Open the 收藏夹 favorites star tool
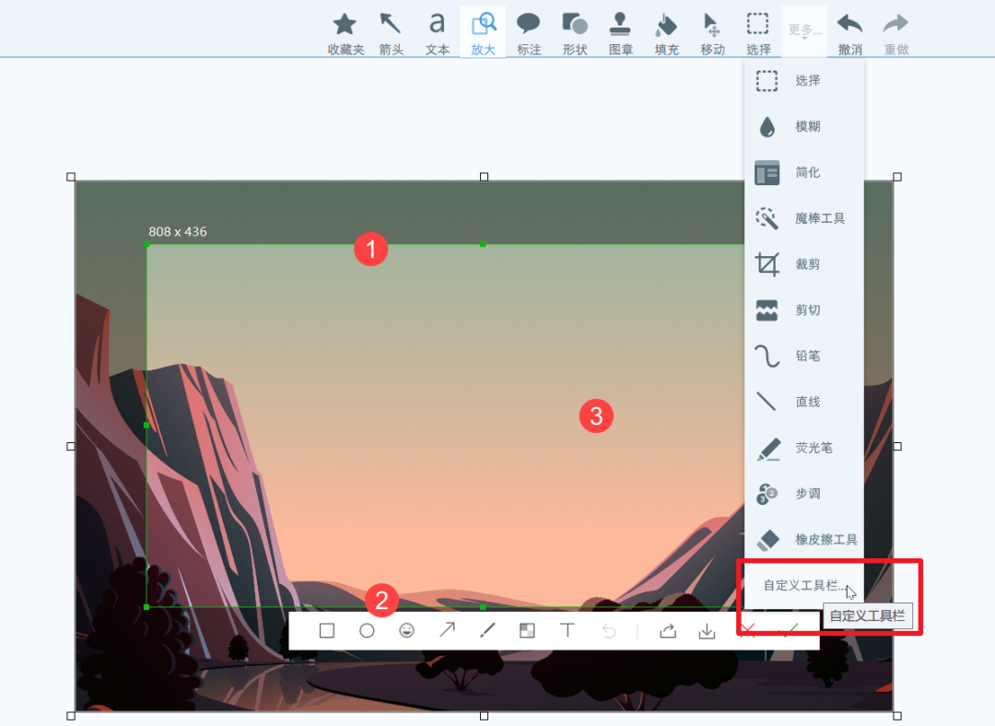Viewport: 995px width, 726px height. [345, 33]
